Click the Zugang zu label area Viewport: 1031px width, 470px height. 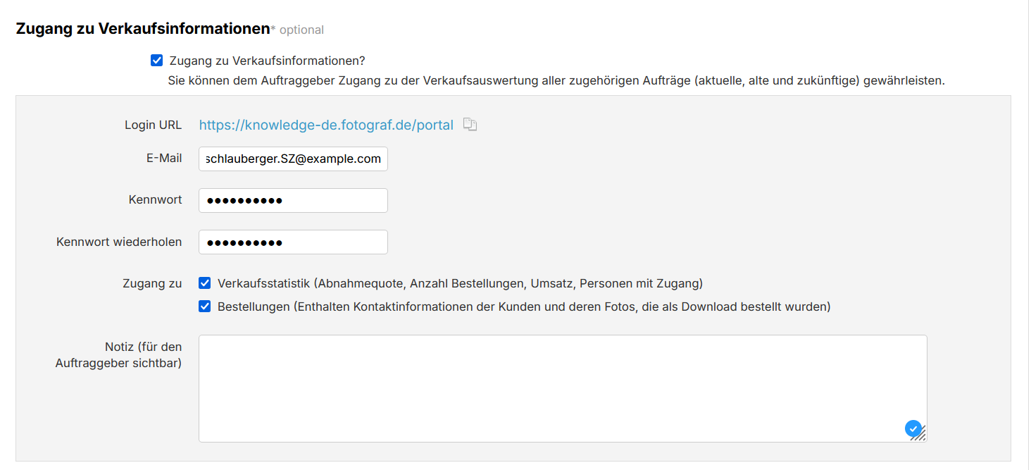click(152, 283)
